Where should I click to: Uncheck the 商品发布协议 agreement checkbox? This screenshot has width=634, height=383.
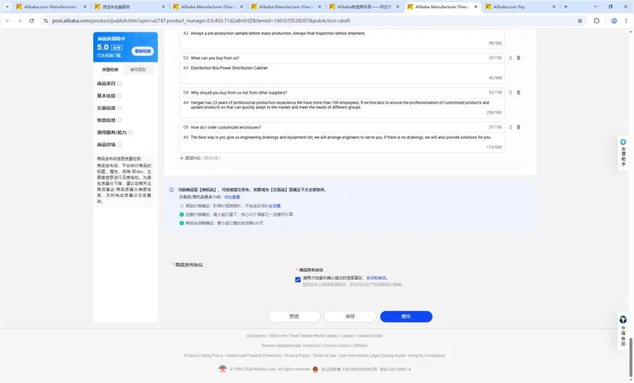tap(298, 279)
